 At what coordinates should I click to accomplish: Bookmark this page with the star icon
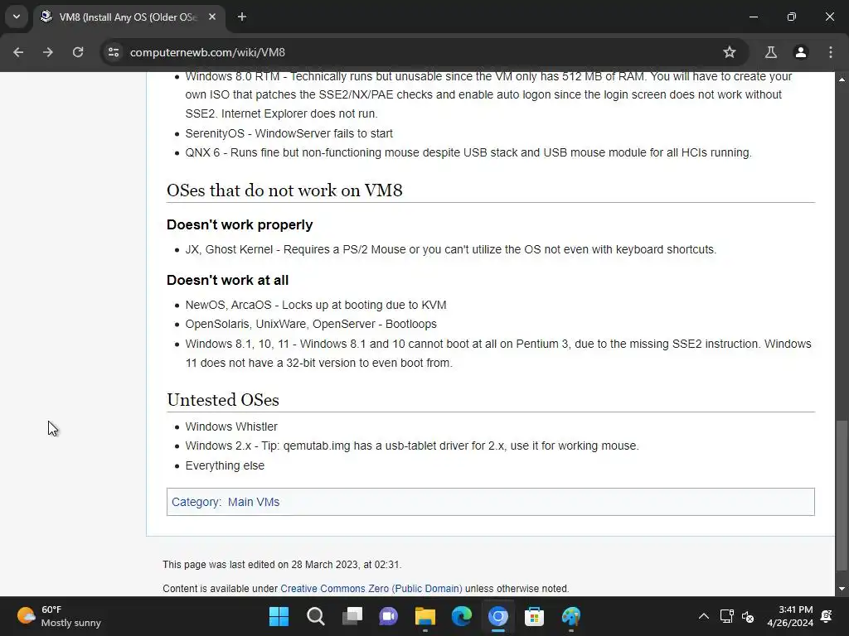pos(730,52)
